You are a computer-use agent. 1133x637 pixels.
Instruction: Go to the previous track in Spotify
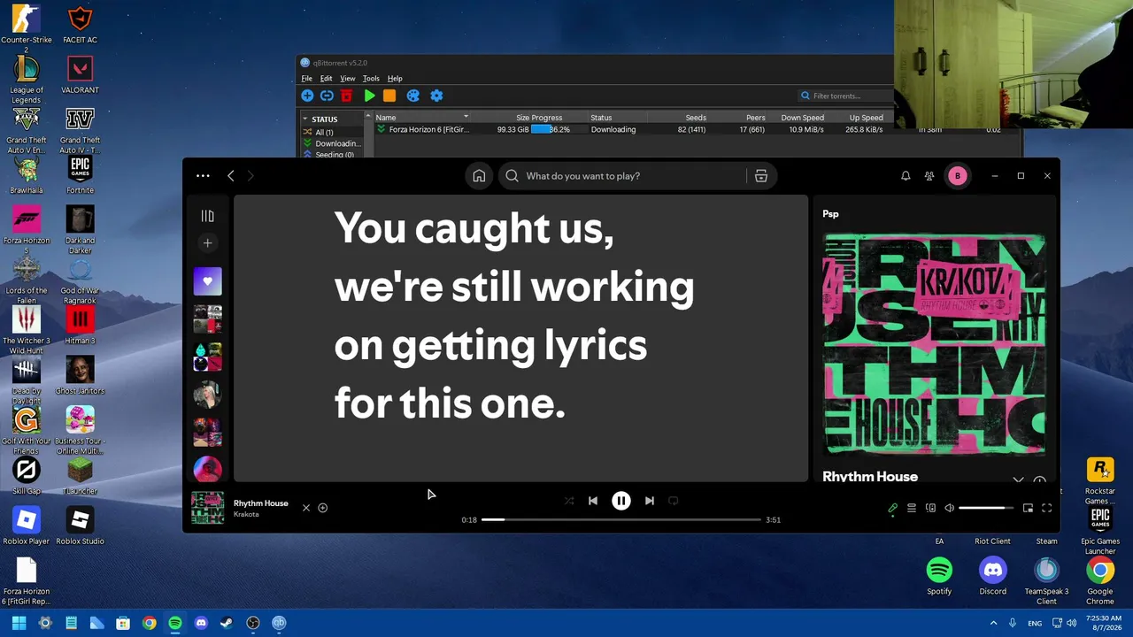[593, 501]
